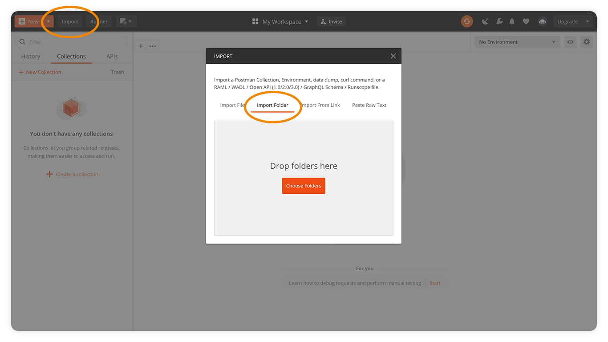
Task: Click the search magnifier icon in Filter
Action: (22, 42)
